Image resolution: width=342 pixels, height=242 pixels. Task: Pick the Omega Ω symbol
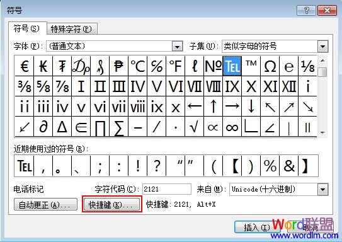point(270,66)
